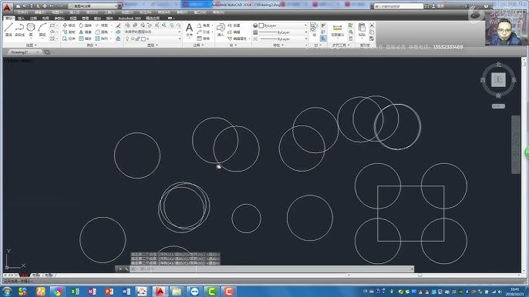529x297 pixels.
Task: Open the unsaved layer state dropdown
Action: (153, 32)
